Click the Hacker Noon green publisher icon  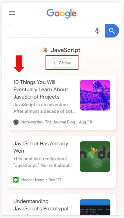coord(16,180)
